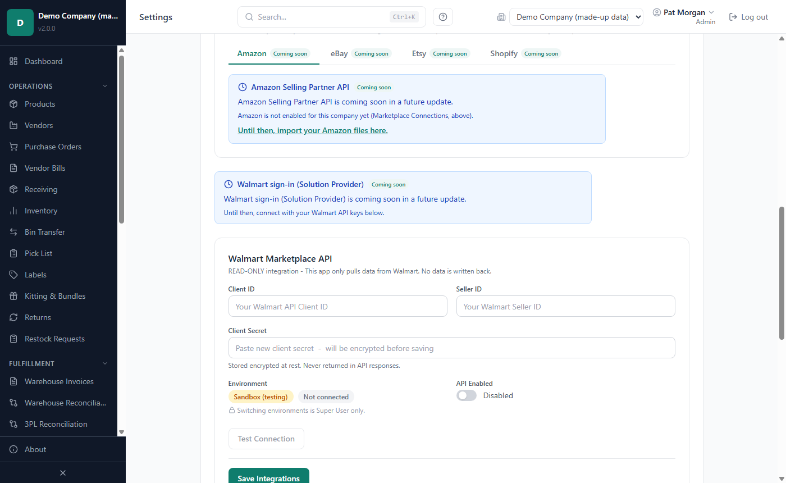Click the main page vertical scrollbar
Screen dimensions: 786x483
point(782,273)
